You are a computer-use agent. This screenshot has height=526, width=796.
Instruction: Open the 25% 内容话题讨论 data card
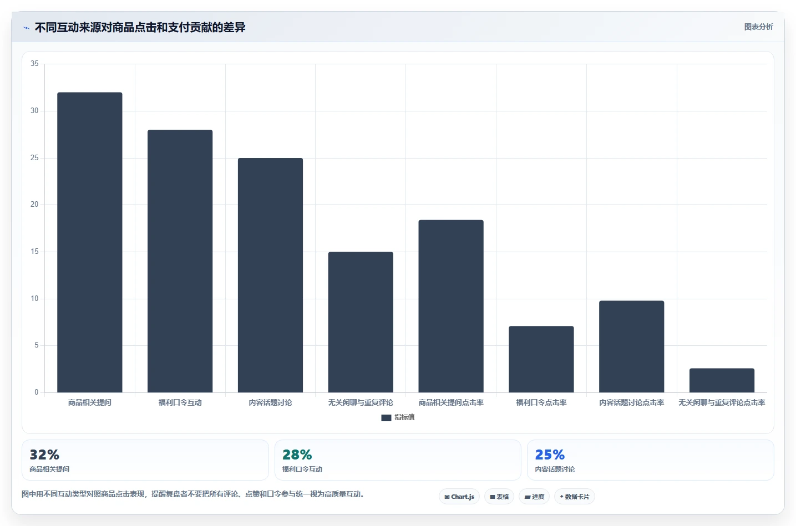click(x=650, y=460)
